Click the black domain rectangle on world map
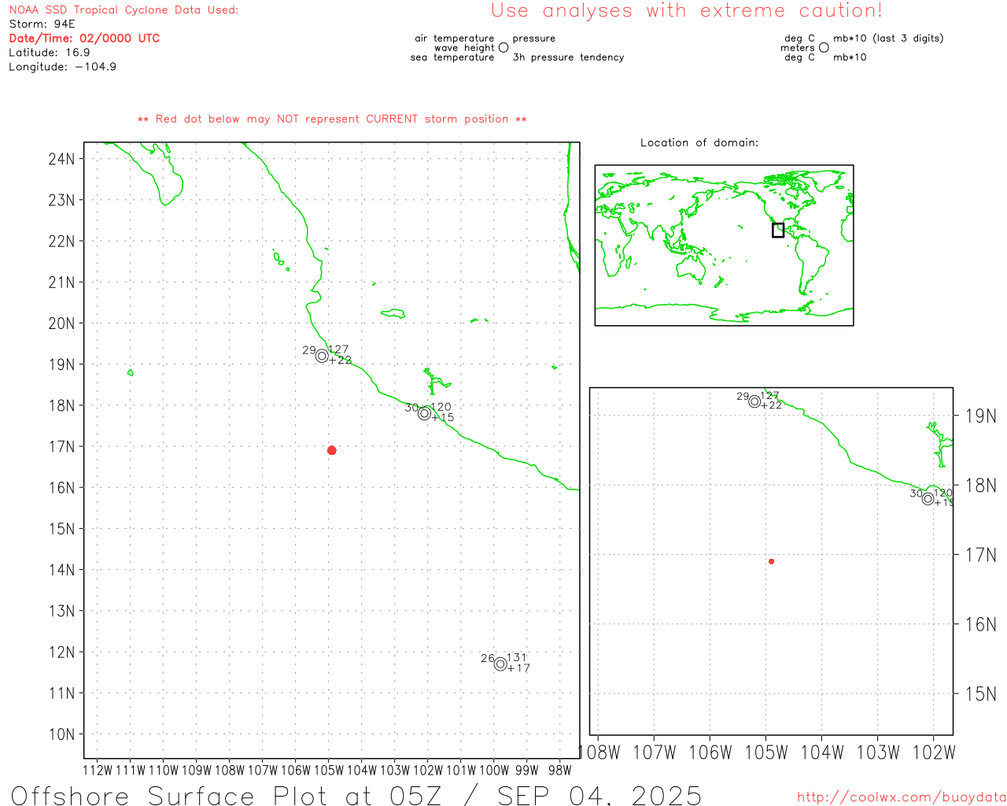The height and width of the screenshot is (806, 1007). click(x=778, y=230)
